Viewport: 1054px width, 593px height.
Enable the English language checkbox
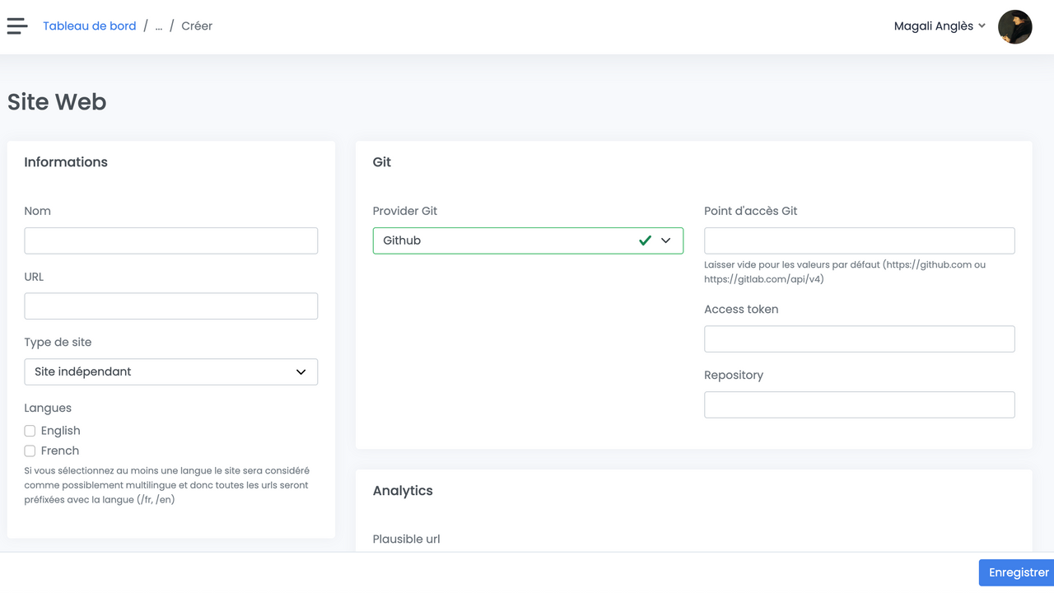30,431
